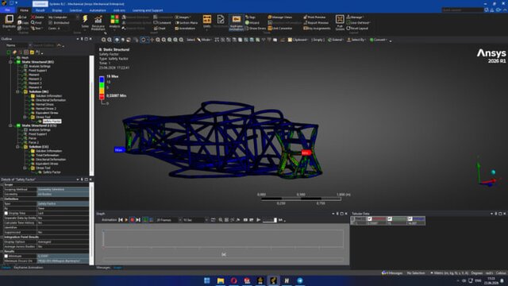Image resolution: width=508 pixels, height=286 pixels.
Task: Toggle the Display Time checkbox
Action: (6, 214)
